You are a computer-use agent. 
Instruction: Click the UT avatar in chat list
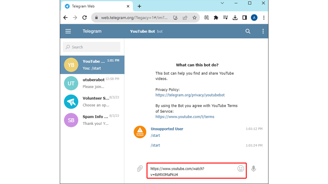coord(71,83)
